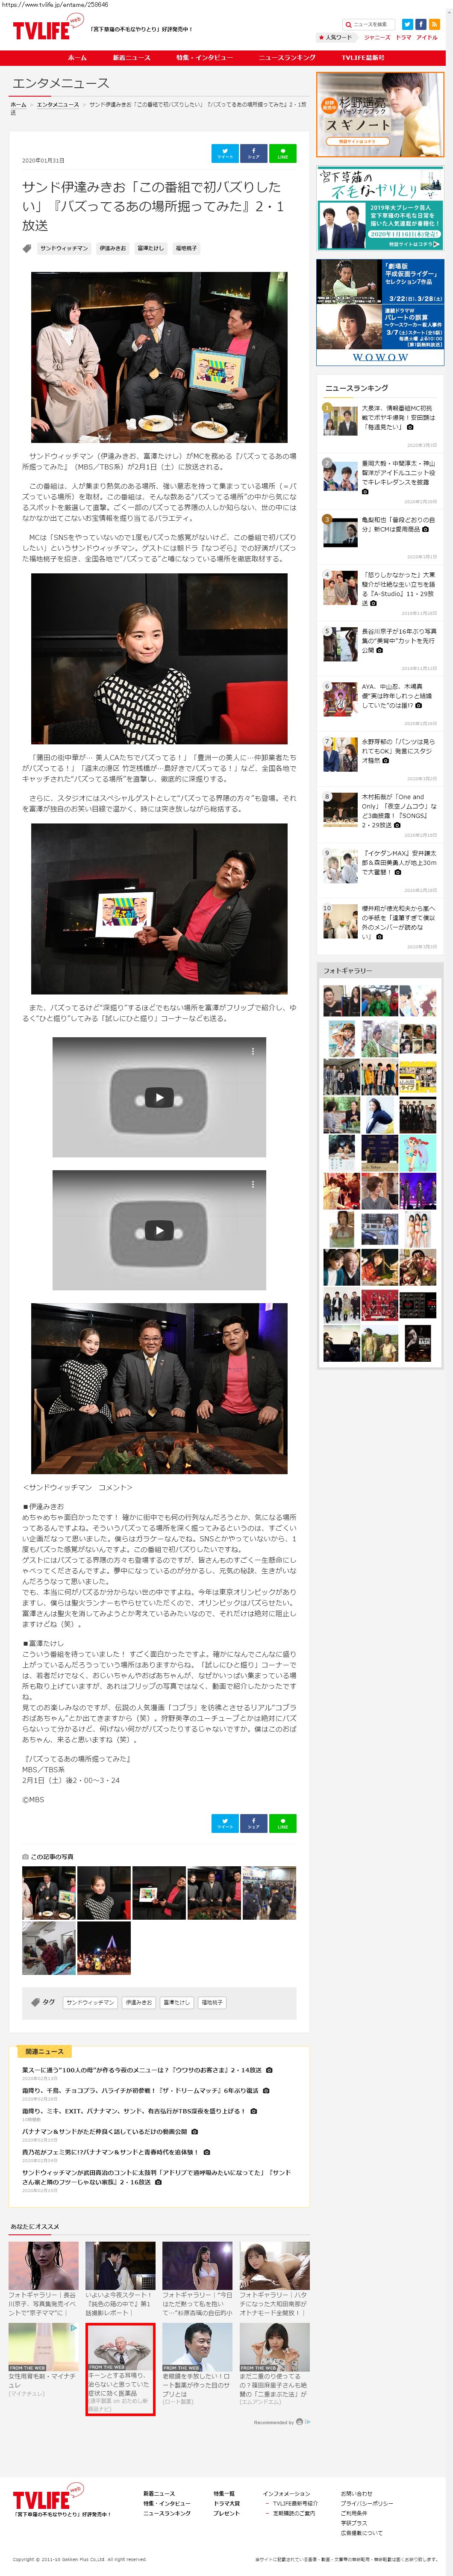
Task: Open the Facebook icon in the header
Action: pyautogui.click(x=421, y=24)
